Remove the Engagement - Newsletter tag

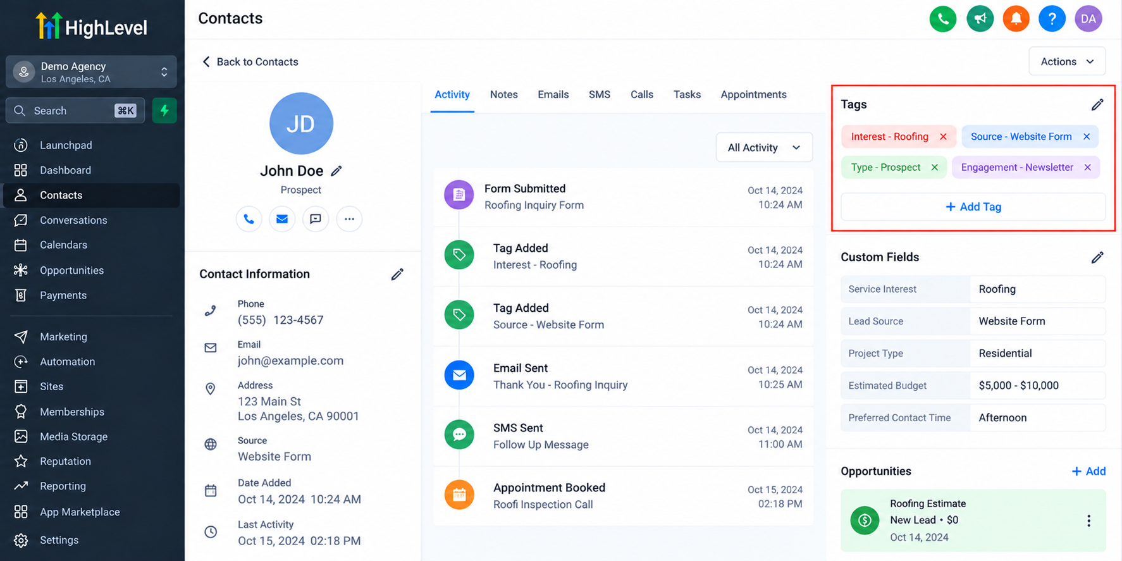[x=1087, y=168]
